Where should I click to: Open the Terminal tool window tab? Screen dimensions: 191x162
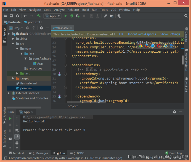[16, 153]
